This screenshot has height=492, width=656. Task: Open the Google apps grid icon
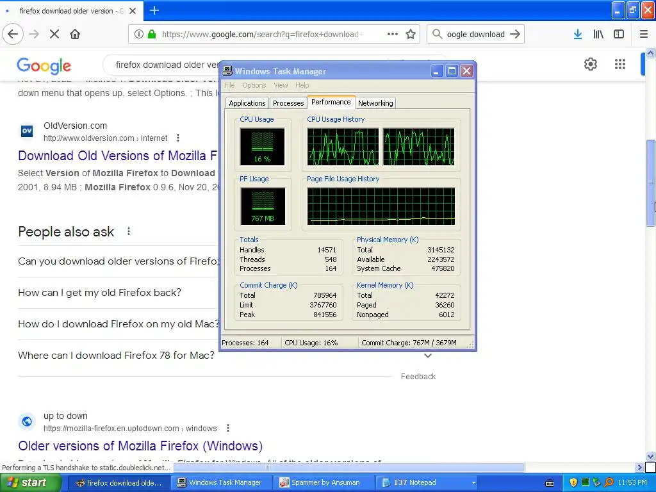tap(620, 64)
